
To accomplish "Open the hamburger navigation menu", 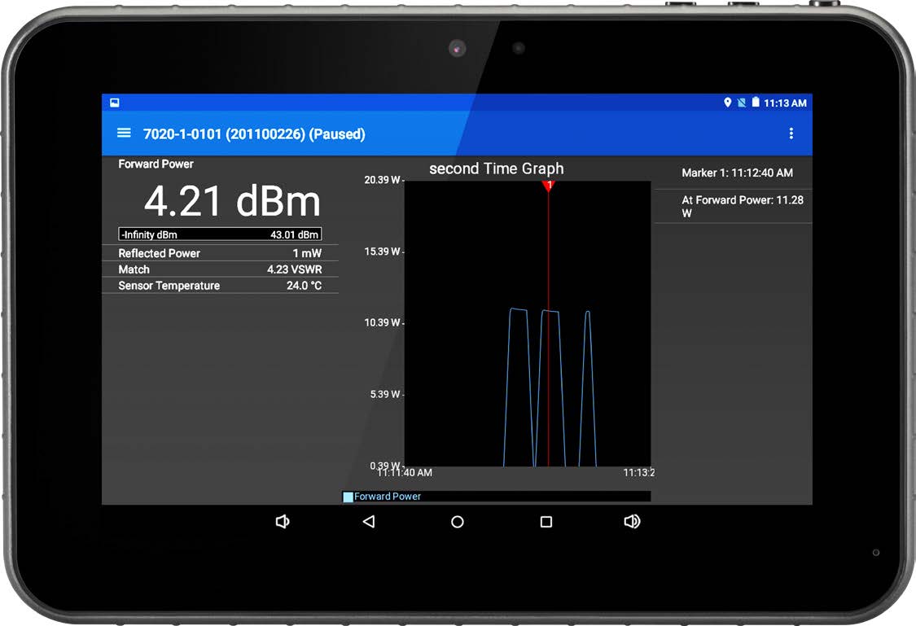I will click(124, 134).
